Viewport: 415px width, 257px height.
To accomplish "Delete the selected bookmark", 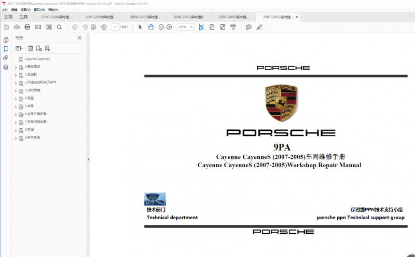I will click(31, 48).
